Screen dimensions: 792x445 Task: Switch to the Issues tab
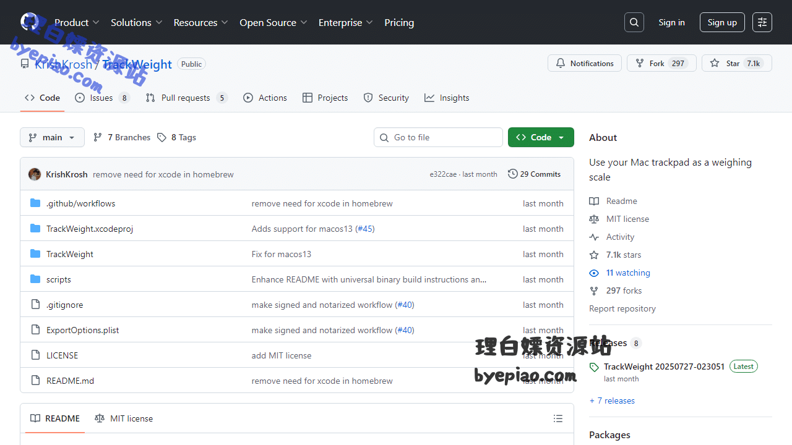pos(102,98)
